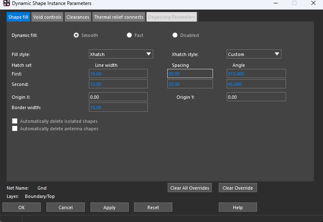Enable automatically delete antenna shapes
The height and width of the screenshot is (222, 323).
coord(15,129)
